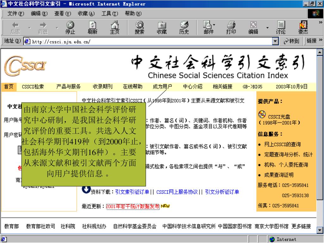Open the 收藏(A) menu
Image resolution: width=324 pixels, height=243 pixels.
(86, 14)
